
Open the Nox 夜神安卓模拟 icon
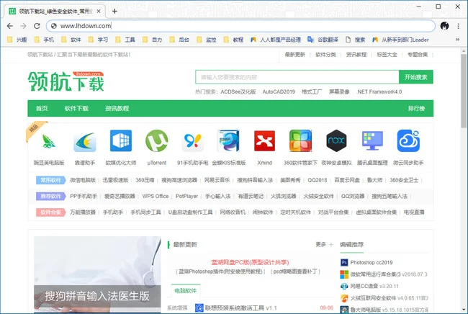click(x=336, y=140)
